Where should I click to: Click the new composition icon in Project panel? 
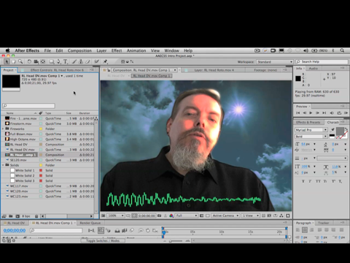(x=17, y=216)
